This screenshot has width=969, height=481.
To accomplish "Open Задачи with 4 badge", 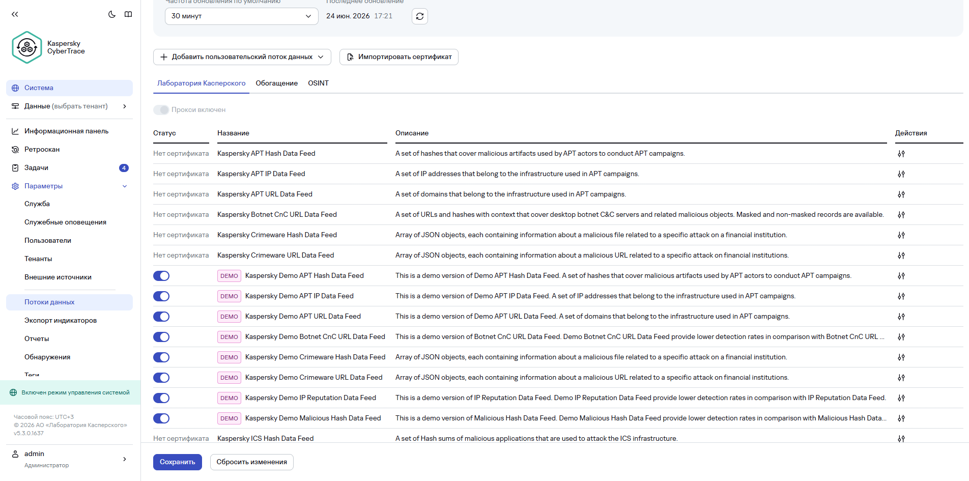I will [69, 168].
